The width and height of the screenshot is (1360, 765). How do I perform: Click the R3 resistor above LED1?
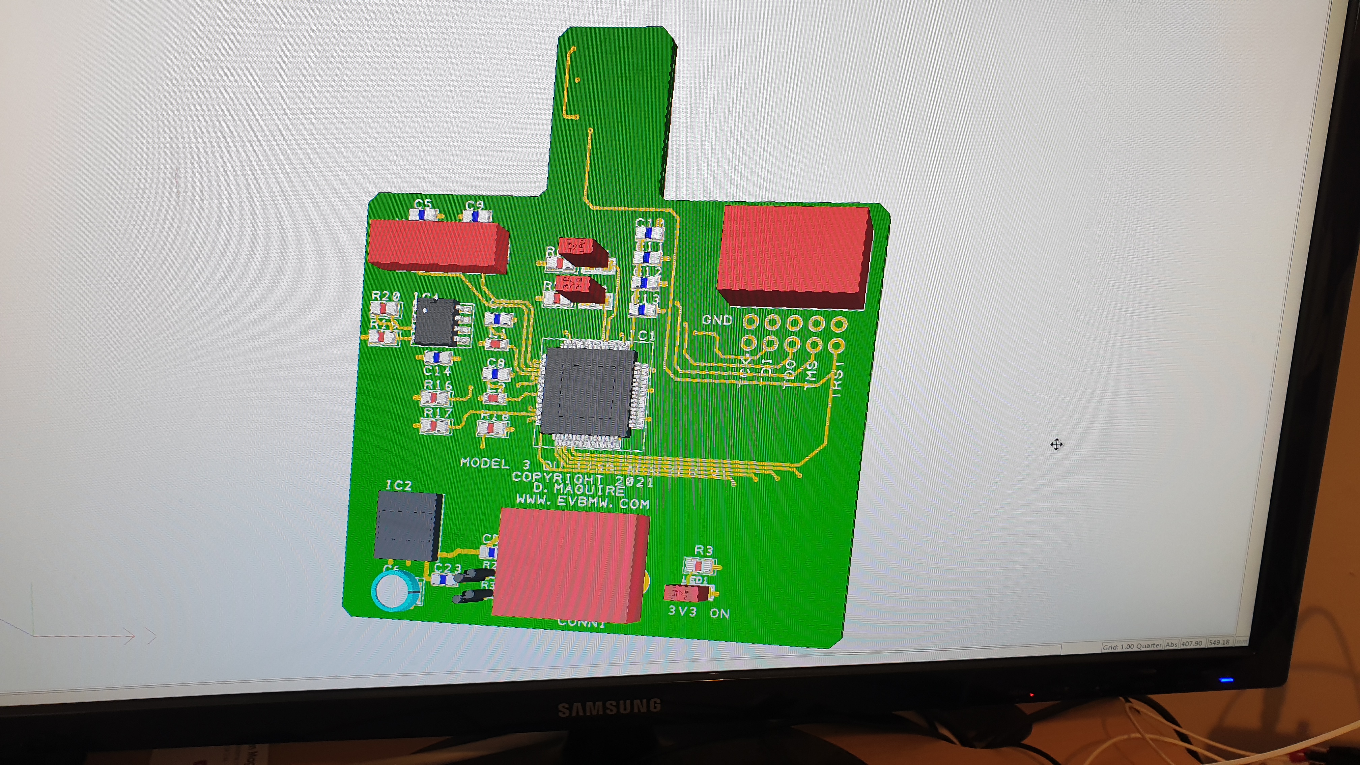699,565
